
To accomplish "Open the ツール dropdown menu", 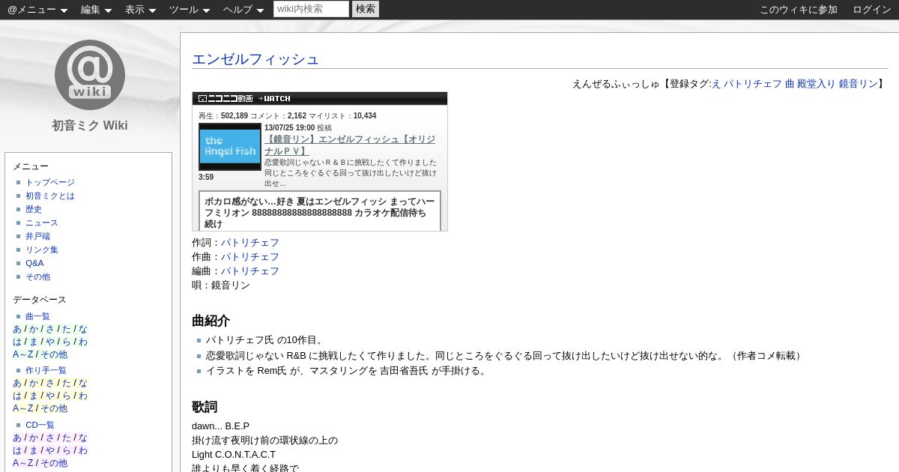I will pyautogui.click(x=189, y=10).
